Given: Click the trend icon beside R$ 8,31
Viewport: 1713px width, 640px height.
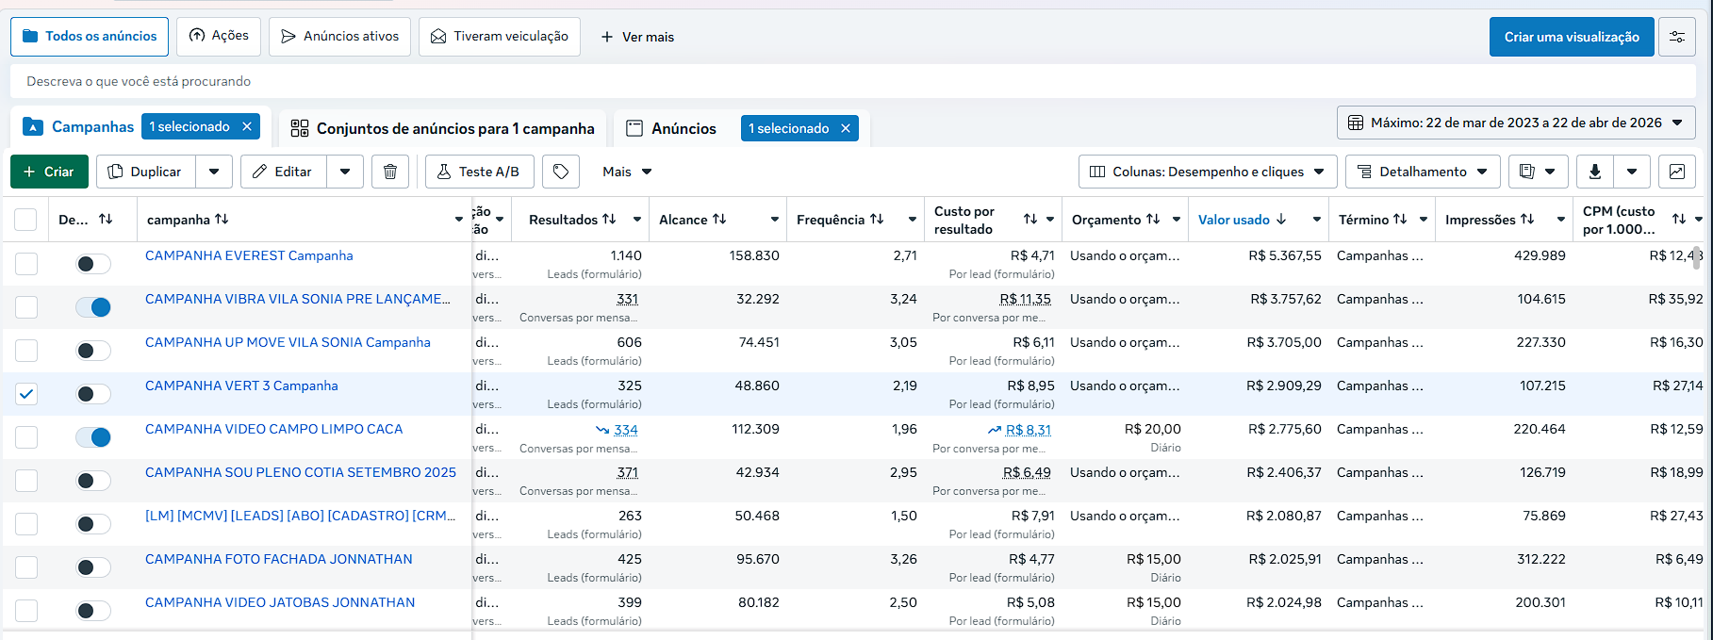Looking at the screenshot, I should point(995,430).
